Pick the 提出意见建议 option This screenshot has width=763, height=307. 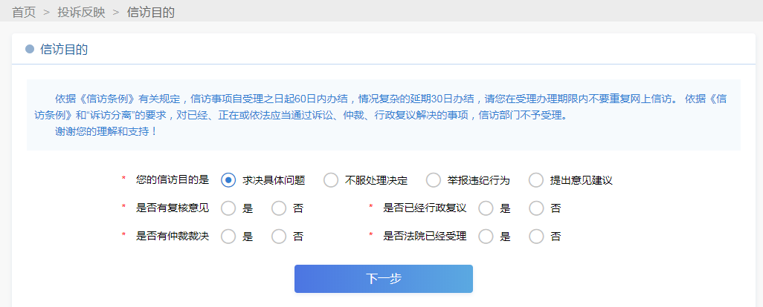(x=536, y=180)
